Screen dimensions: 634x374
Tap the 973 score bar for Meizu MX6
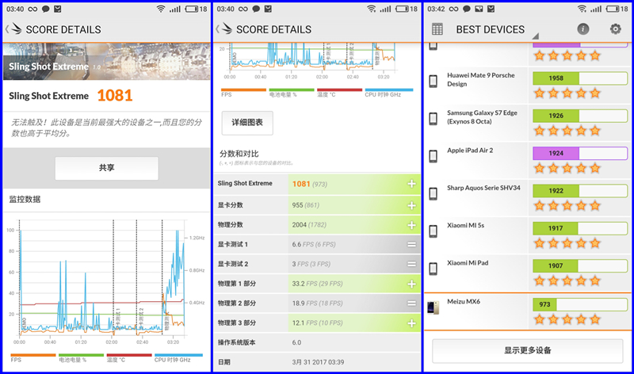click(580, 304)
